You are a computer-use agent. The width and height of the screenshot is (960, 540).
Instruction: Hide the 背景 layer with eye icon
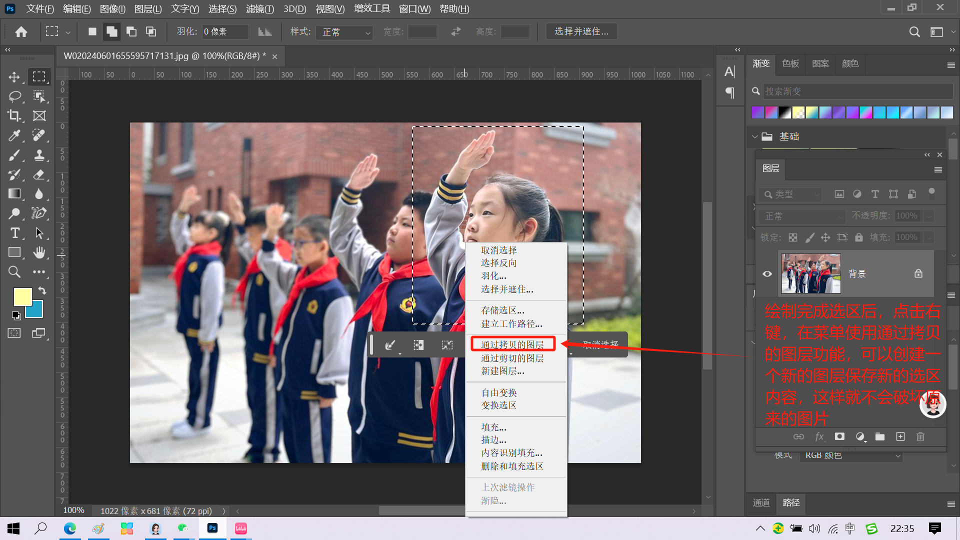[767, 273]
